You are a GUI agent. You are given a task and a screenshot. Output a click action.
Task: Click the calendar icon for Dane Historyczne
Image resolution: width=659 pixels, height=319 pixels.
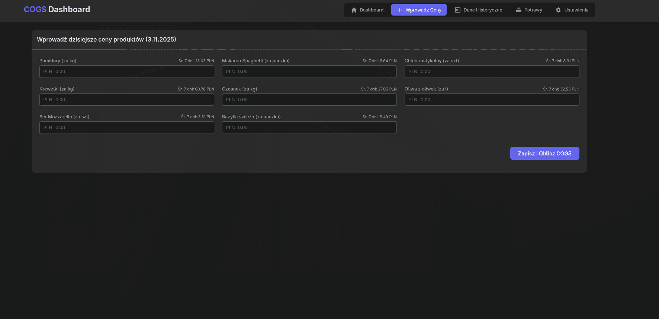[x=457, y=10]
